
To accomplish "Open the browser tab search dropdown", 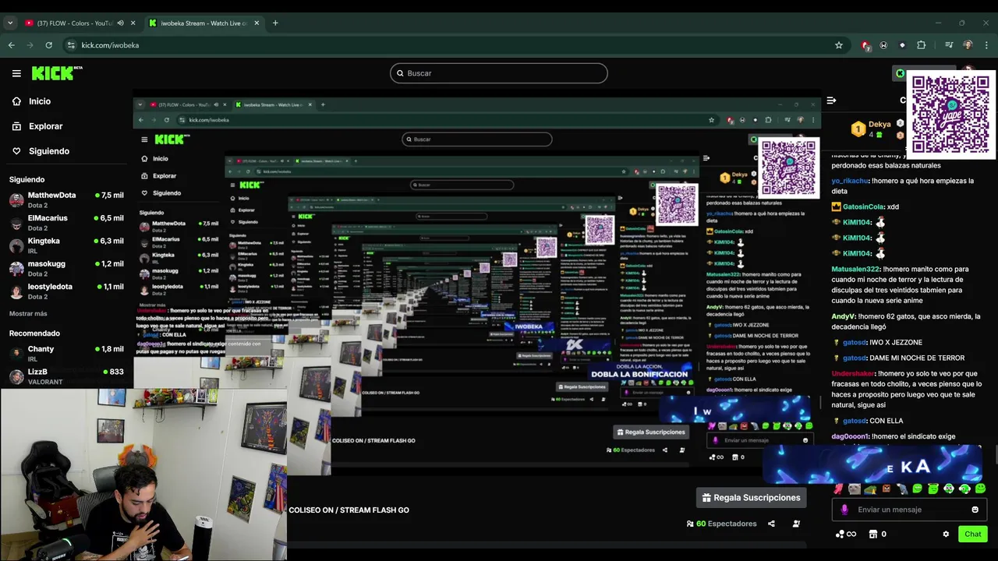I will [x=10, y=23].
